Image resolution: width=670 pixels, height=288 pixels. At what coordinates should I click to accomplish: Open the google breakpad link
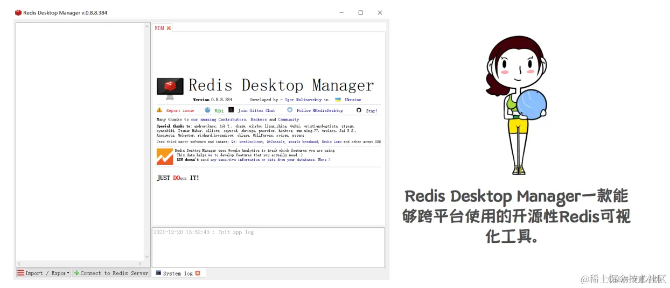click(x=303, y=142)
